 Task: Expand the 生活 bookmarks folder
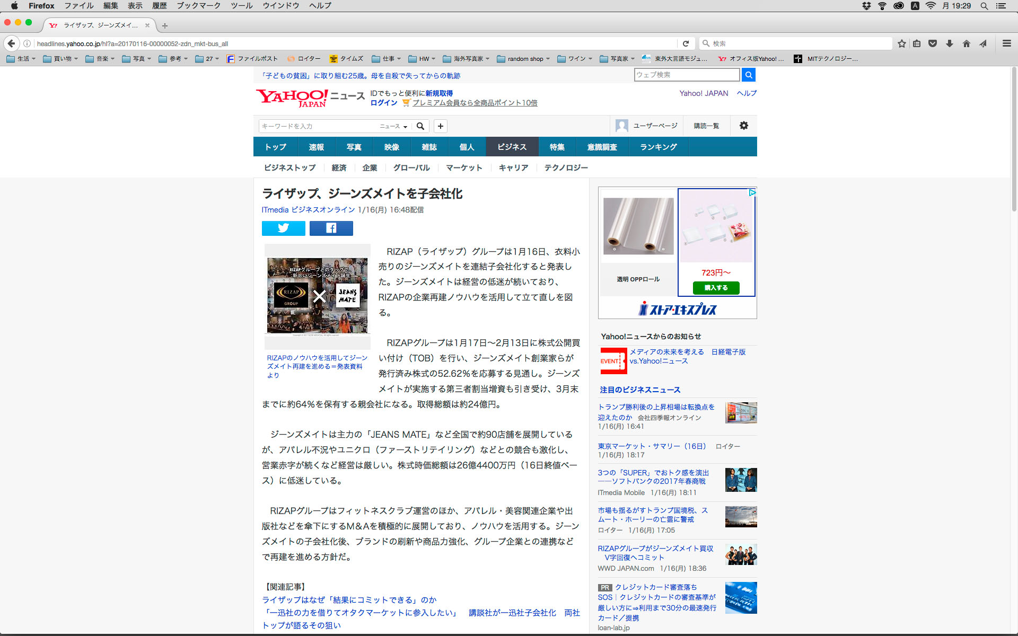[x=21, y=59]
